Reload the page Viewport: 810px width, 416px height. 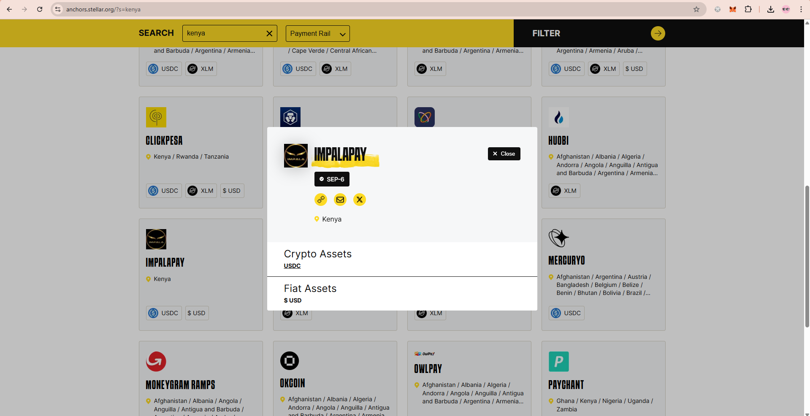coord(40,9)
